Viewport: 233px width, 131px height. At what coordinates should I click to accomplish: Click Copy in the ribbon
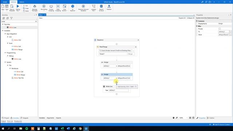point(26,8)
